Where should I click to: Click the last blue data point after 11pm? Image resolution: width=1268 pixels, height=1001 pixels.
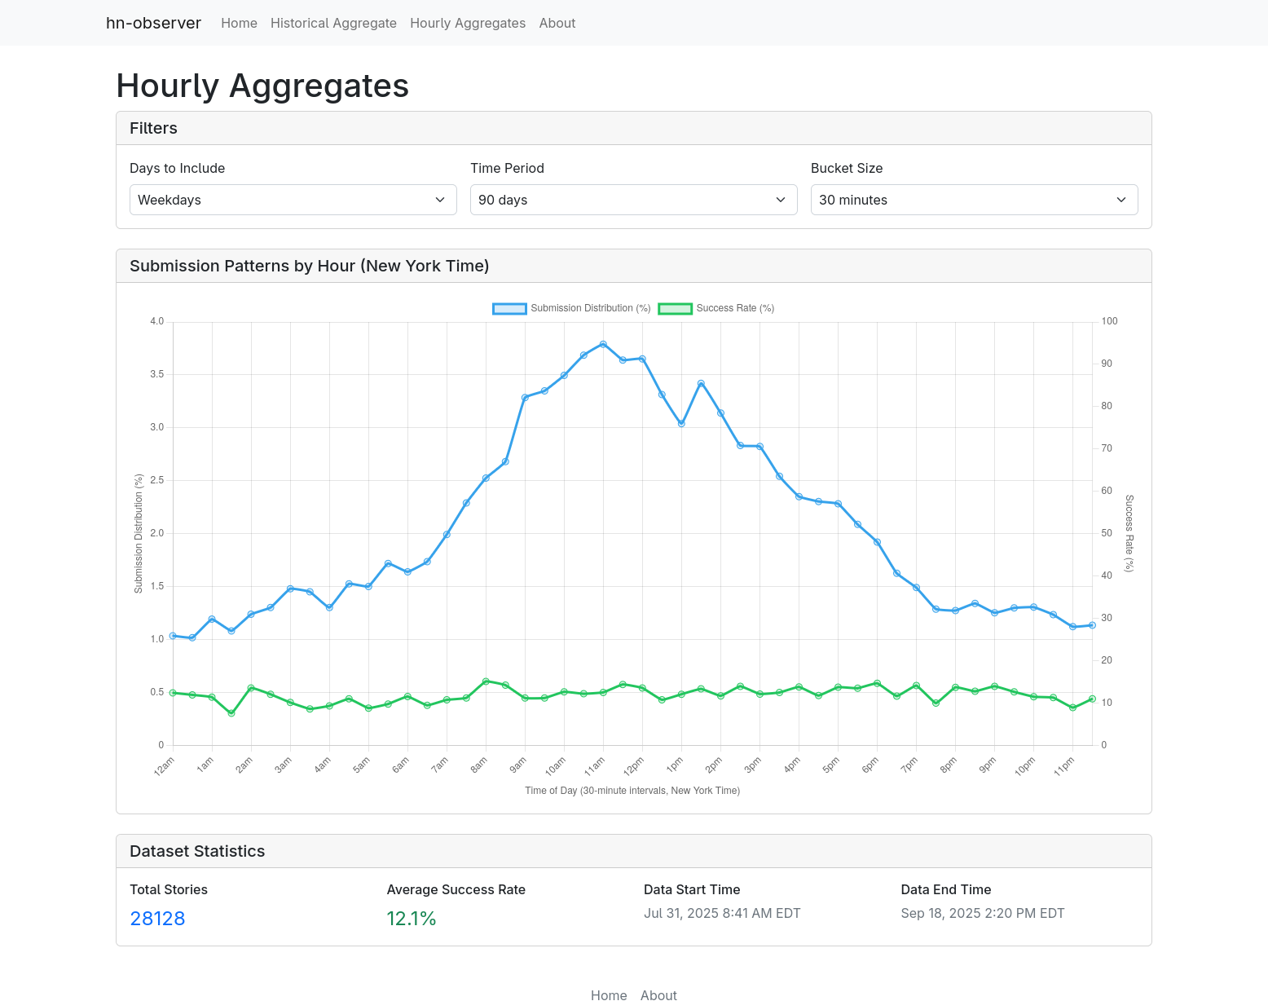click(1092, 625)
